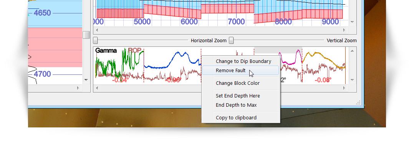Click the -0.08° dip label
414x142 pixels.
point(323,80)
